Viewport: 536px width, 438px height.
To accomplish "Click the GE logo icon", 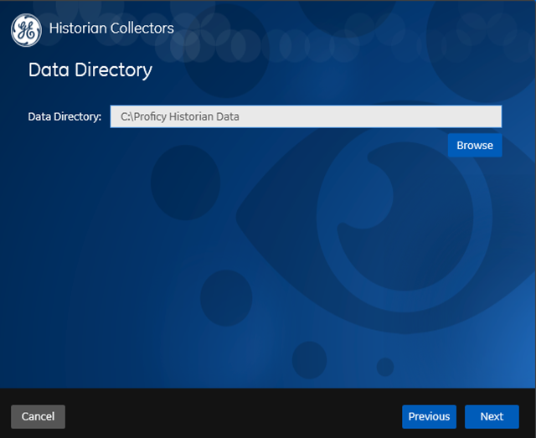I will tap(26, 30).
